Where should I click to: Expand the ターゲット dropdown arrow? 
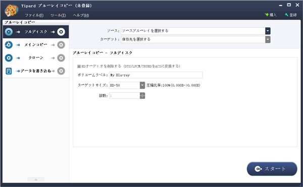point(268,39)
